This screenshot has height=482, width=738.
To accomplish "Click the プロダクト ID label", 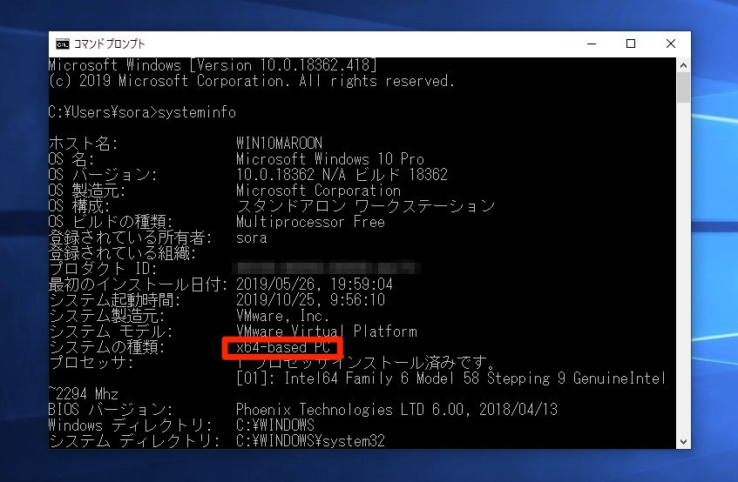I will (x=103, y=269).
